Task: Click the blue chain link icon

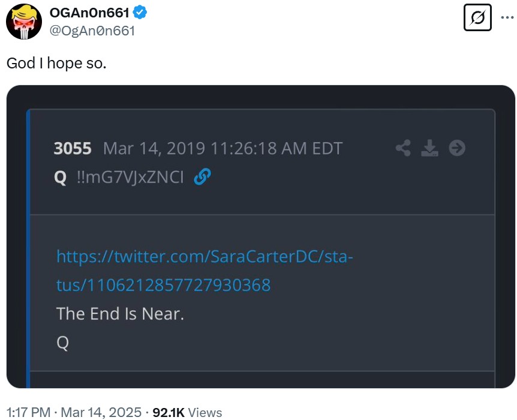Action: (202, 177)
